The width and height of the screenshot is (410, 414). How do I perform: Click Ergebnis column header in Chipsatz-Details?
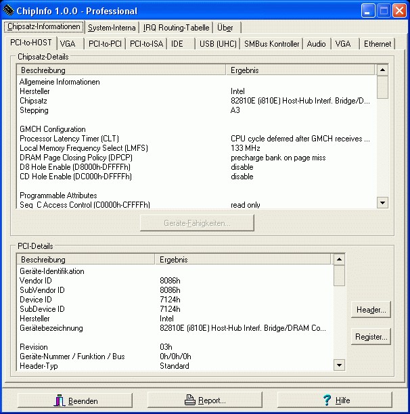(300, 70)
